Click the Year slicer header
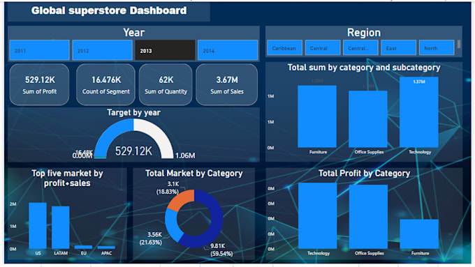The width and height of the screenshot is (475, 267). point(133,32)
